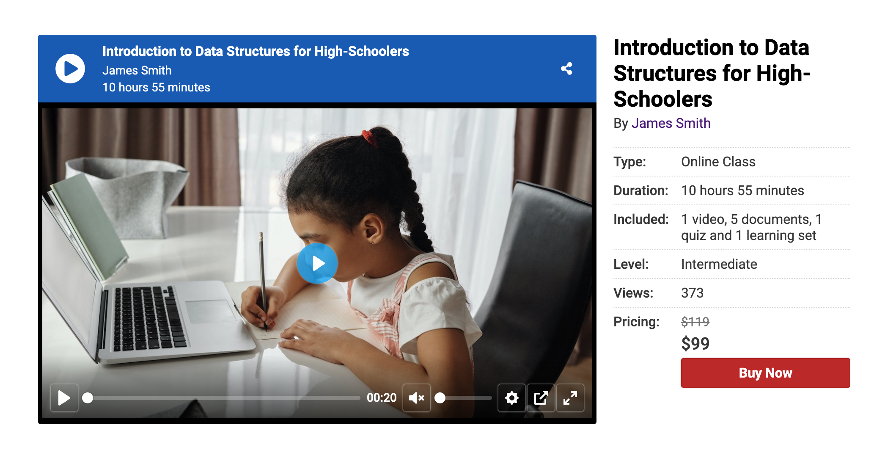
Task: Click the $99 discounted price
Action: (695, 343)
